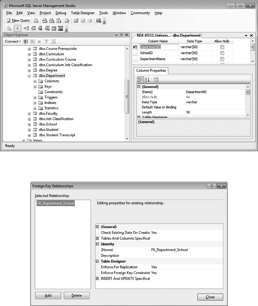258x306 pixels.
Task: Select the dbo.Student Transcript table
Action: click(57, 135)
